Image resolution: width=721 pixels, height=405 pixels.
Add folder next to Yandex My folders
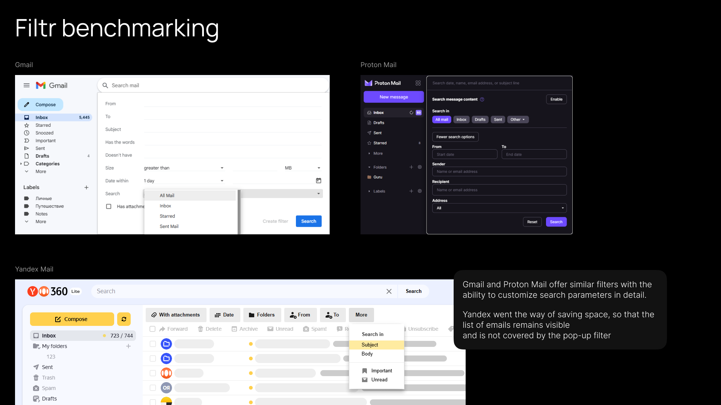(128, 346)
